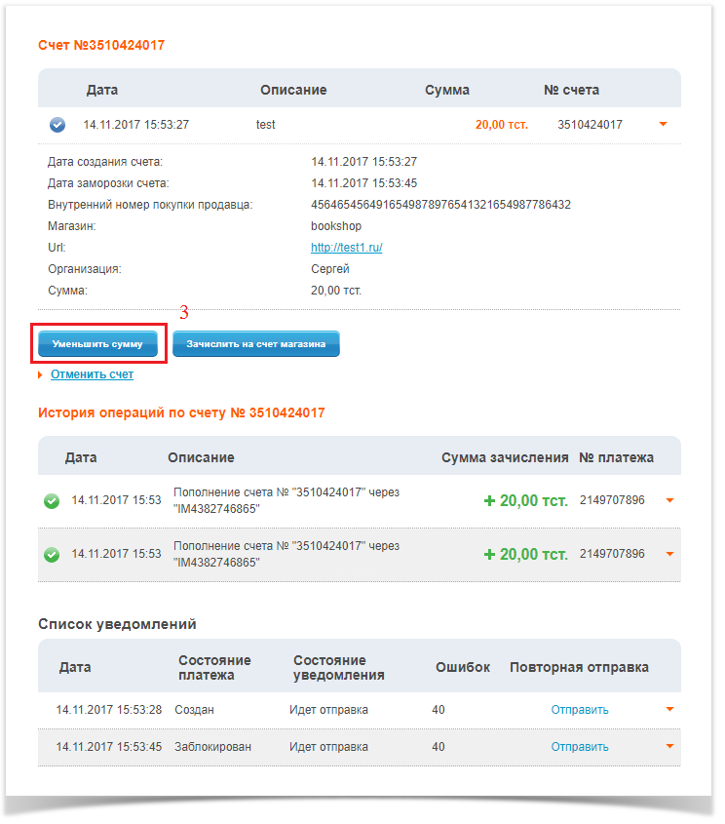Click Отправить in the Заблокирован row
This screenshot has height=824, width=725.
point(580,747)
